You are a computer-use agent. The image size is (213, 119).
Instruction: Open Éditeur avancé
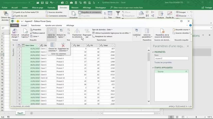pyautogui.click(x=38, y=33)
